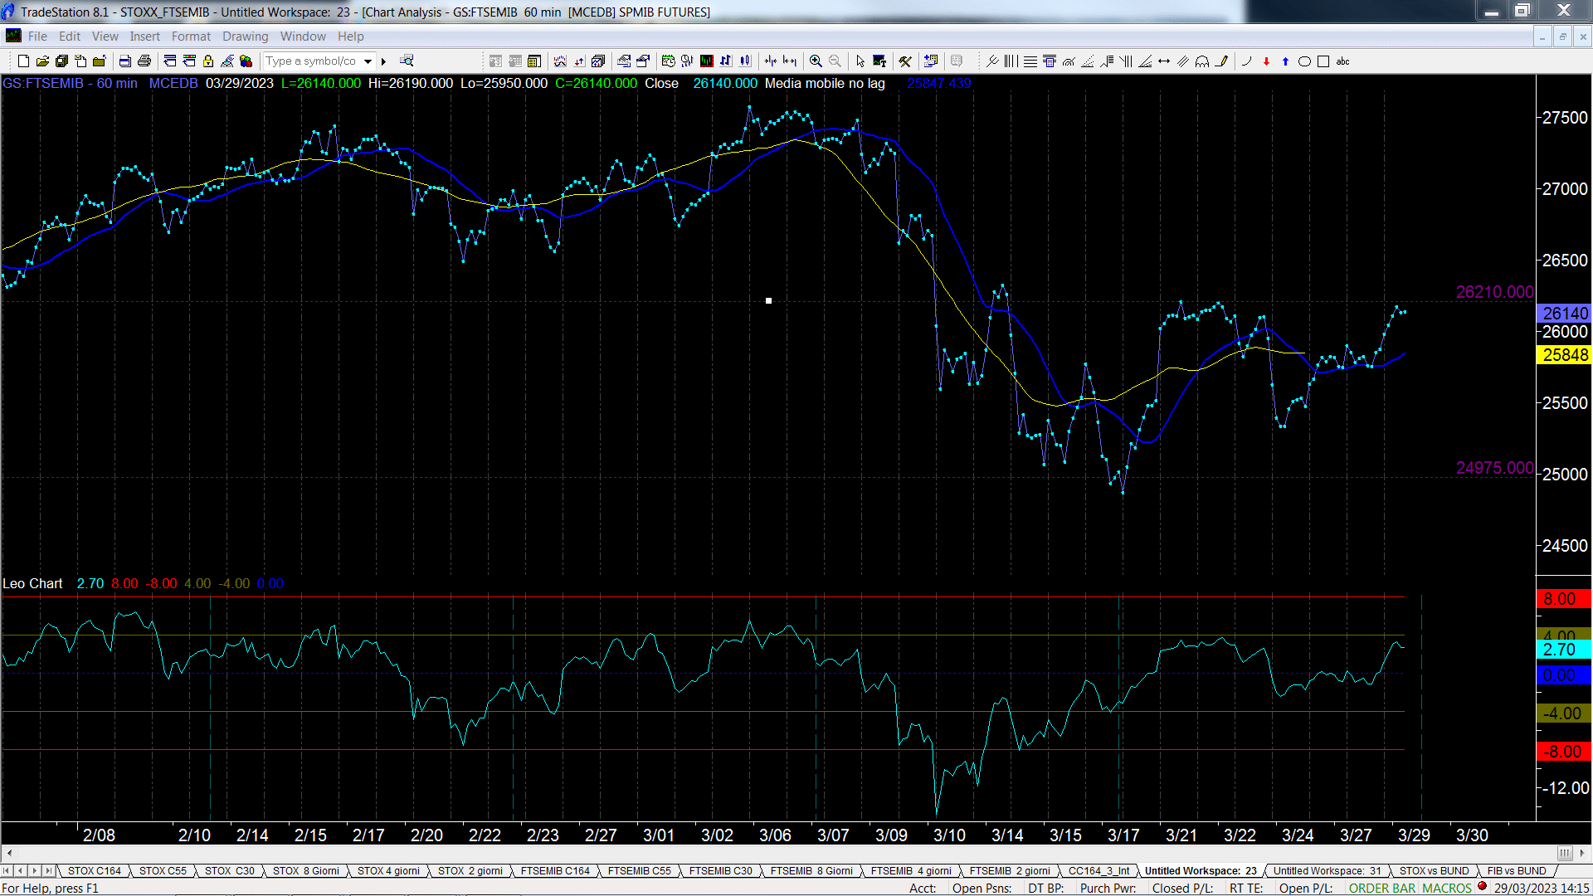Open the symbol command line dropdown arrow
Screen dimensions: 1593x896
click(368, 61)
